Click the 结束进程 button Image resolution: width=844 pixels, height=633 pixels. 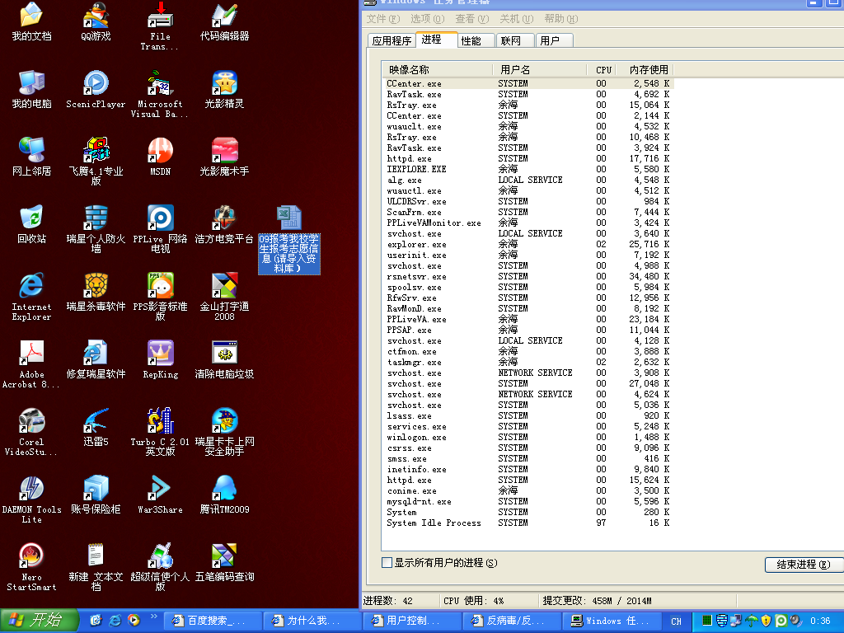803,564
